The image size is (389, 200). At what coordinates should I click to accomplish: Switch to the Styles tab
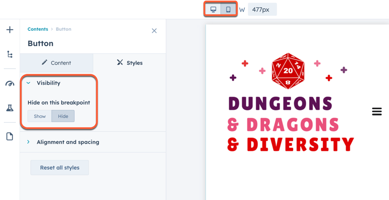click(130, 63)
